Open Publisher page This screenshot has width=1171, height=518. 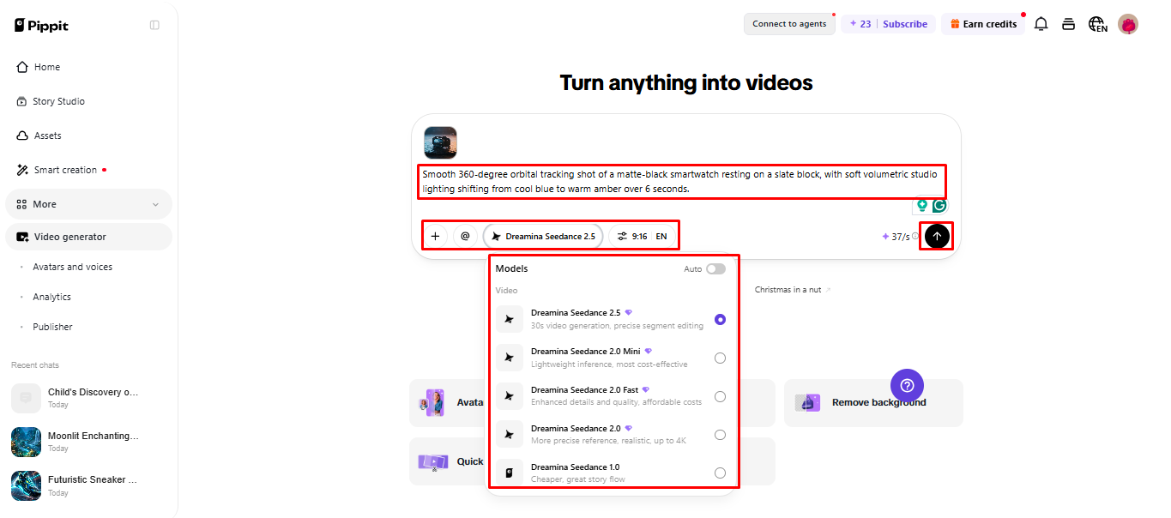pos(52,327)
